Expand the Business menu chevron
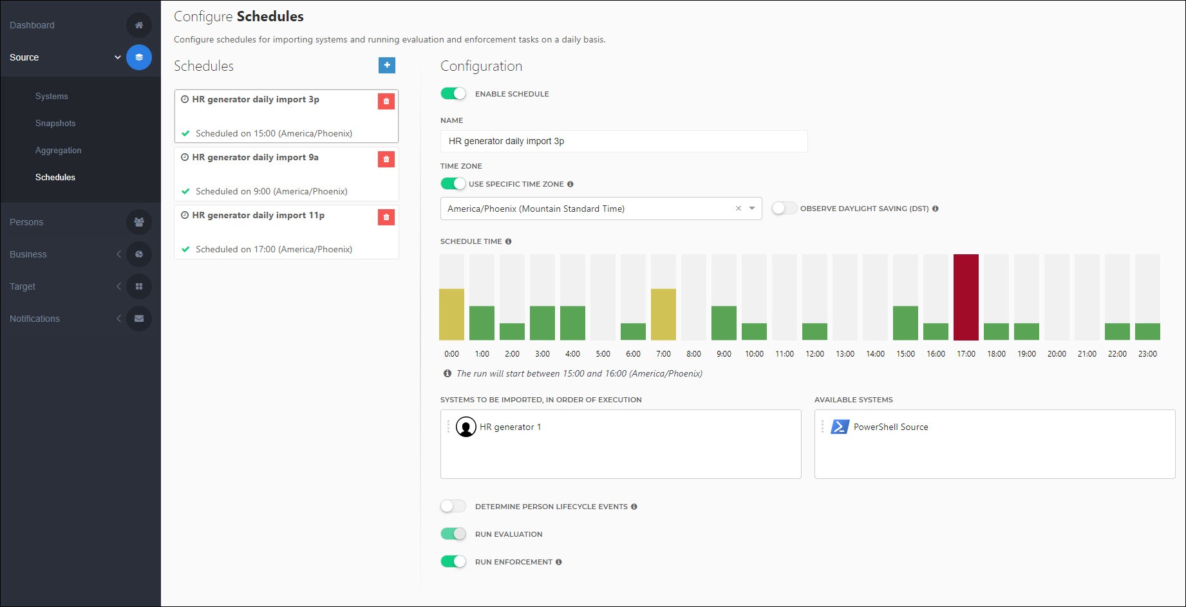1186x607 pixels. [118, 254]
